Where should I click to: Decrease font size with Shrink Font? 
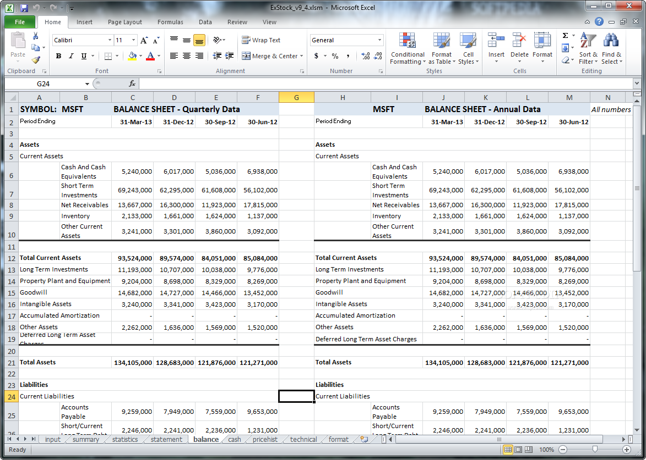pyautogui.click(x=156, y=40)
